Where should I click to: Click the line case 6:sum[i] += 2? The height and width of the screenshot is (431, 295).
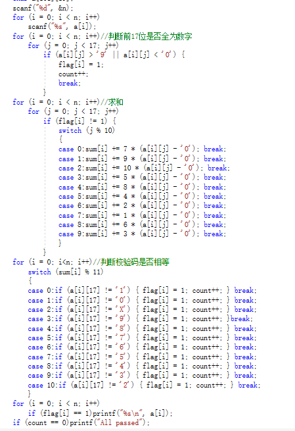coord(142,205)
